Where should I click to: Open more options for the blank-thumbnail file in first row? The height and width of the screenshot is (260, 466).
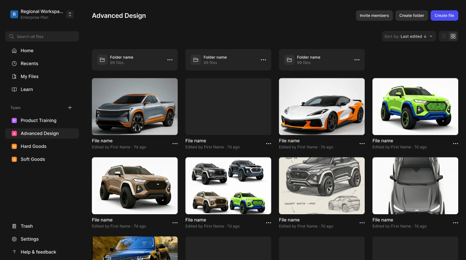(268, 144)
